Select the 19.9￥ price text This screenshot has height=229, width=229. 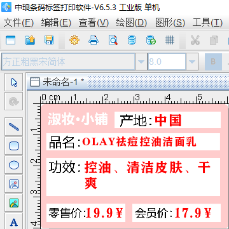coord(105,213)
